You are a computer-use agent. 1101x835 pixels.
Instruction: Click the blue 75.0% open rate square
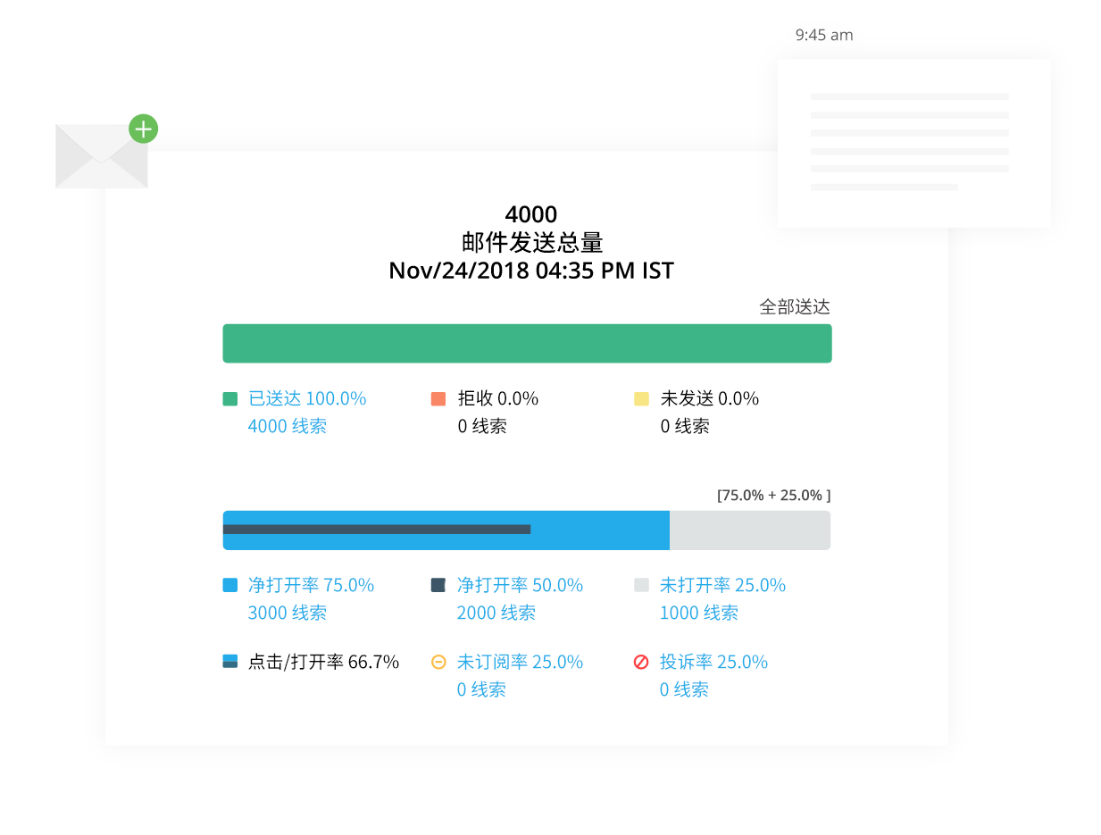tap(229, 586)
